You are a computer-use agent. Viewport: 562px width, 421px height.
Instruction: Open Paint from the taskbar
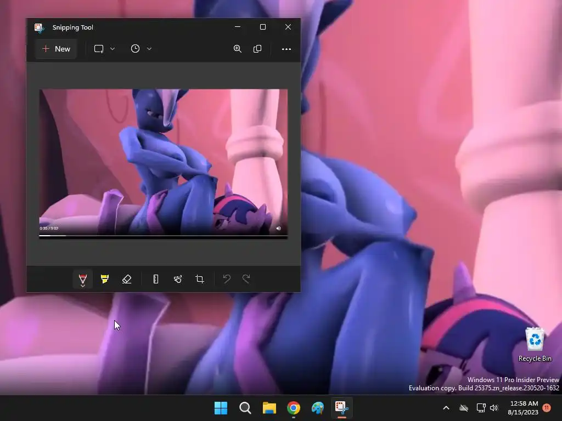coord(318,408)
